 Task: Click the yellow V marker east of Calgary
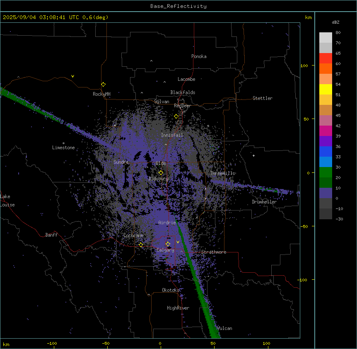(x=178, y=242)
